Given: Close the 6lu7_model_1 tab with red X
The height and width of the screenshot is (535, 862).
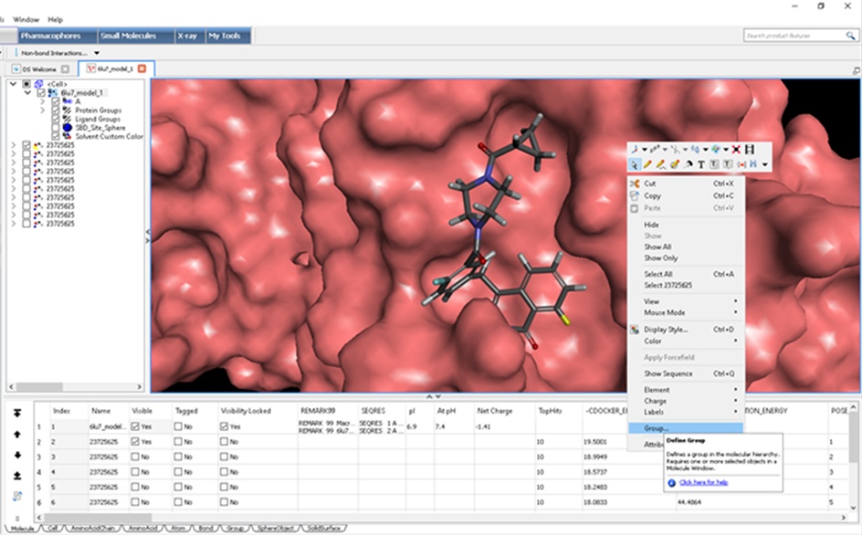Looking at the screenshot, I should 142,68.
